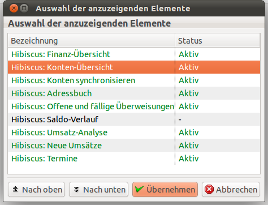
Task: Close the dialog with the orange window button
Action: click(14, 8)
